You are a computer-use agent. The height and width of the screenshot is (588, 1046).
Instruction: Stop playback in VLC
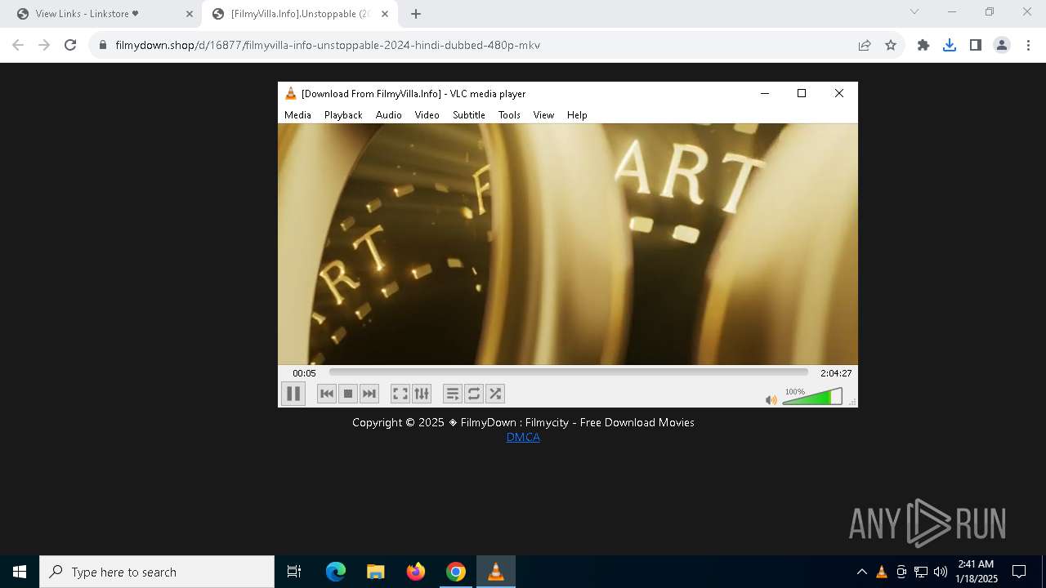[x=348, y=394]
